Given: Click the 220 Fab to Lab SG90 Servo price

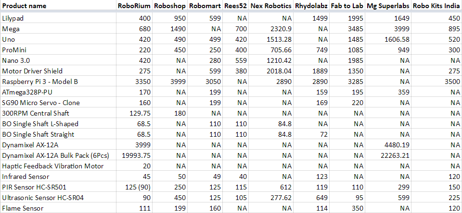Looking at the screenshot, I should [x=347, y=103].
